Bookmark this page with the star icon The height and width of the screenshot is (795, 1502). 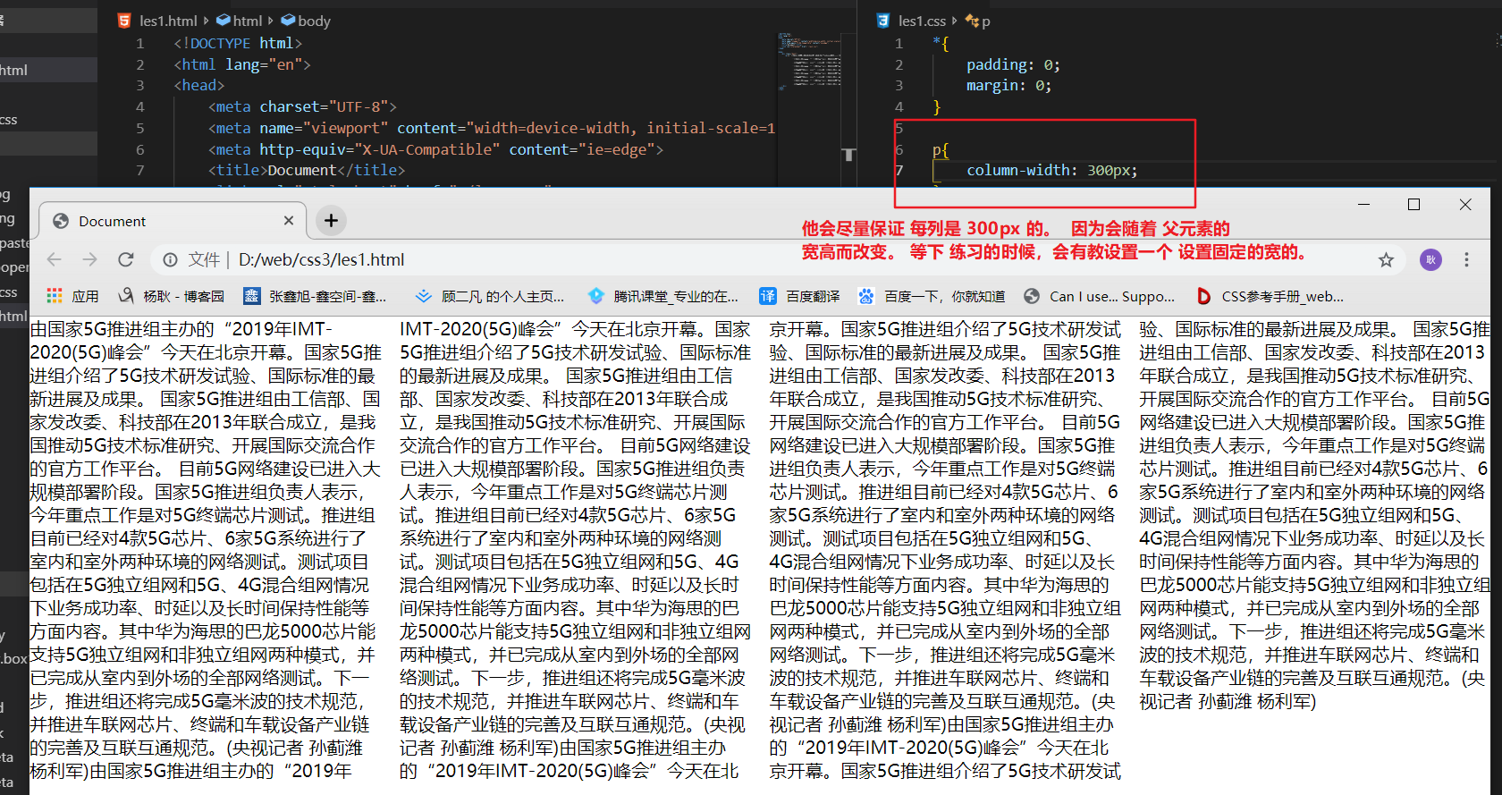(x=1386, y=260)
